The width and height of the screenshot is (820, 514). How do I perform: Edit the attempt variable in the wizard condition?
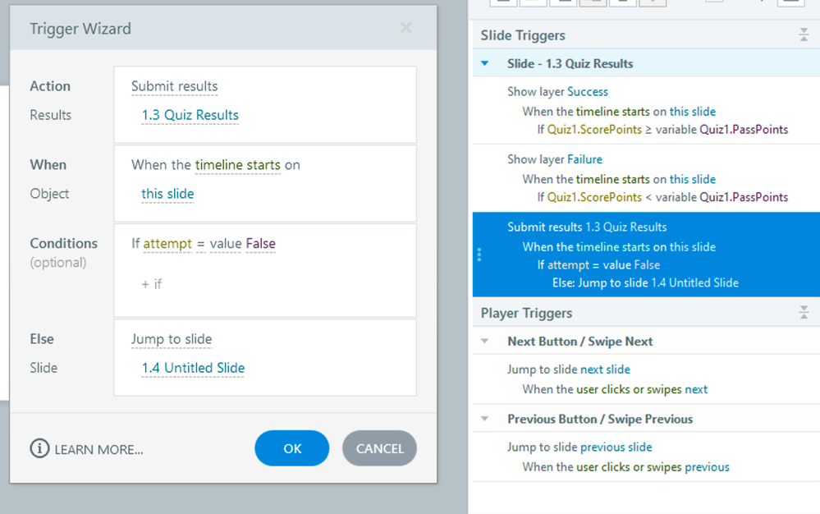(167, 244)
